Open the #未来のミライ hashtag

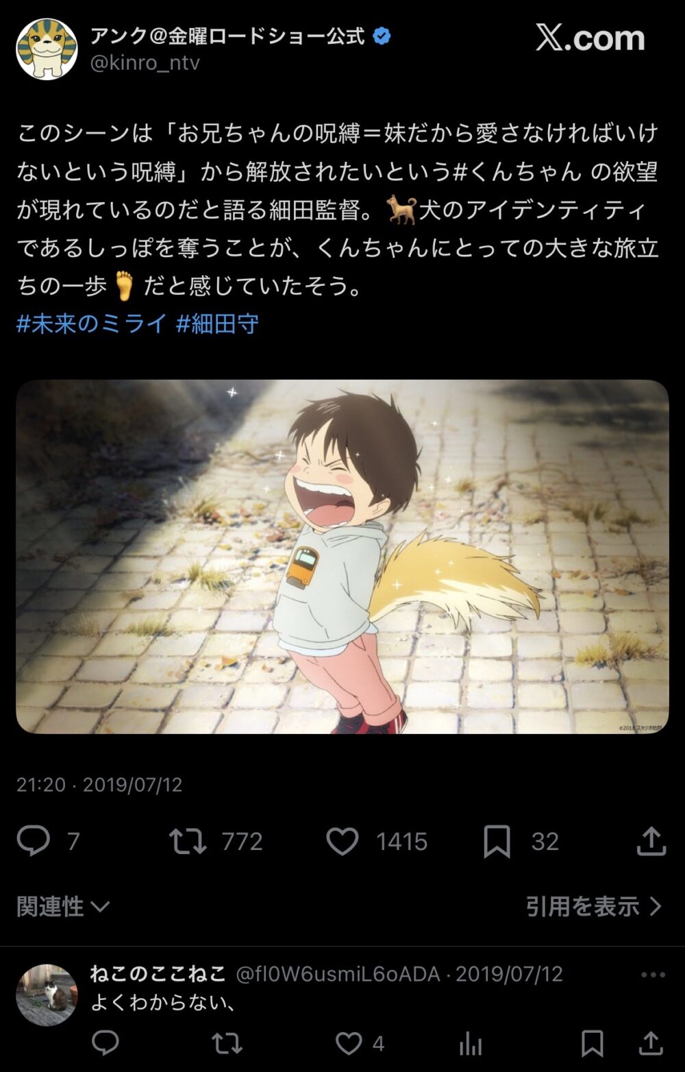(92, 324)
